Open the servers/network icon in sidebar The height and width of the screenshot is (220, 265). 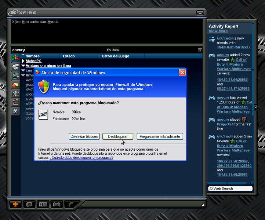(15, 76)
